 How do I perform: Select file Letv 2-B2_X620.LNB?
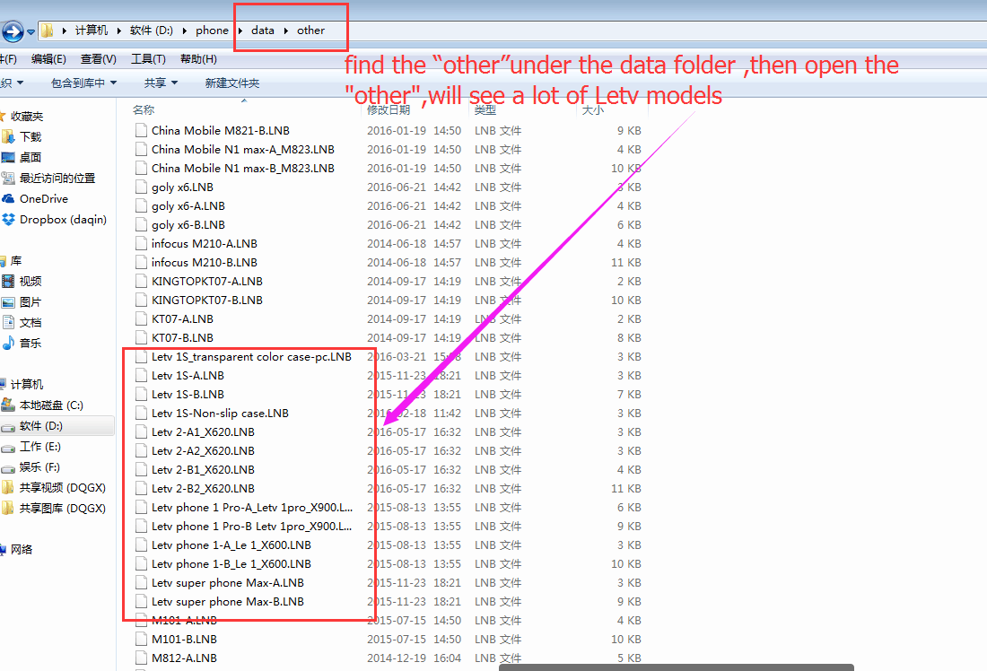point(204,489)
